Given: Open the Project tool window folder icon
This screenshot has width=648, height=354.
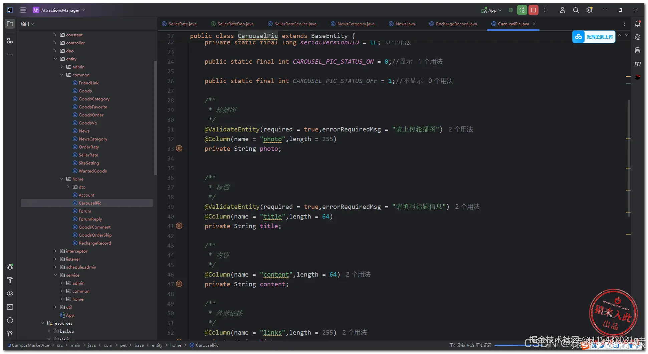Looking at the screenshot, I should tap(10, 24).
